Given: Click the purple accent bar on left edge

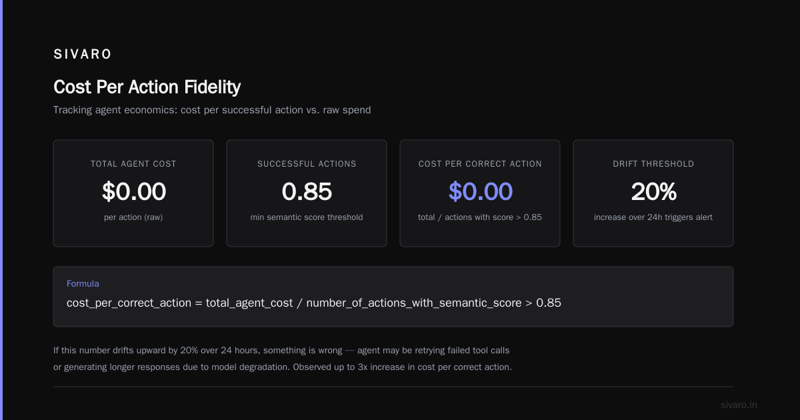Looking at the screenshot, I should (x=1, y=210).
